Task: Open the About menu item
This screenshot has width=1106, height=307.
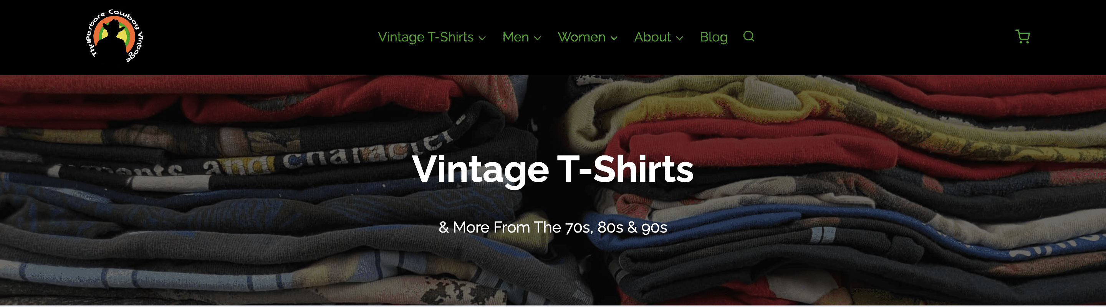Action: 652,37
